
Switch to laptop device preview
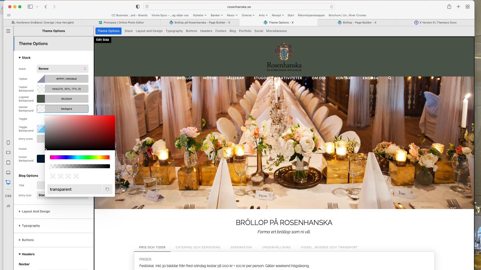tap(8, 172)
